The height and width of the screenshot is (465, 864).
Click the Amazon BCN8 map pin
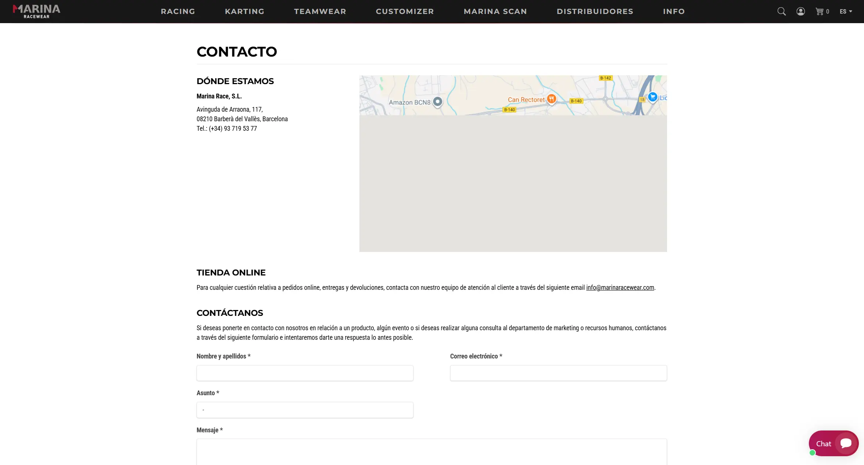437,101
